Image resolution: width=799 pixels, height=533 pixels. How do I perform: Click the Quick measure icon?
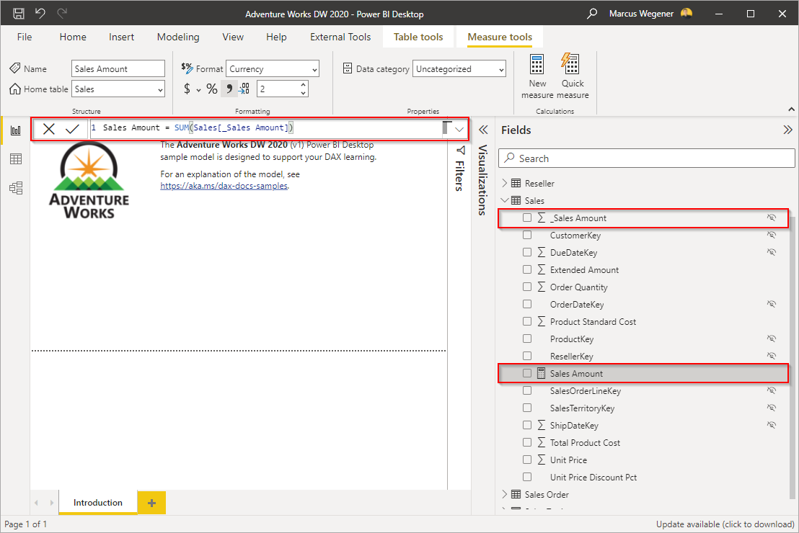[x=570, y=64]
